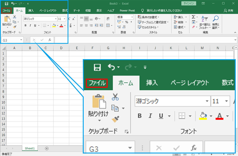
Task: Add a new sheet with plus icon
Action: point(47,148)
